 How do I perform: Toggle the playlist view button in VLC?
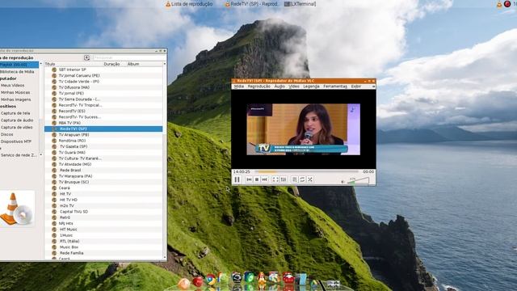[x=294, y=179]
